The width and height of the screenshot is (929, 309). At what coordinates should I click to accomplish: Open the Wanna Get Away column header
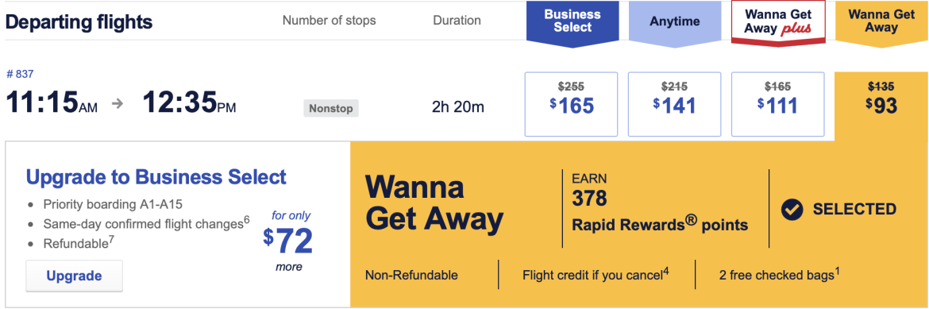tap(881, 23)
